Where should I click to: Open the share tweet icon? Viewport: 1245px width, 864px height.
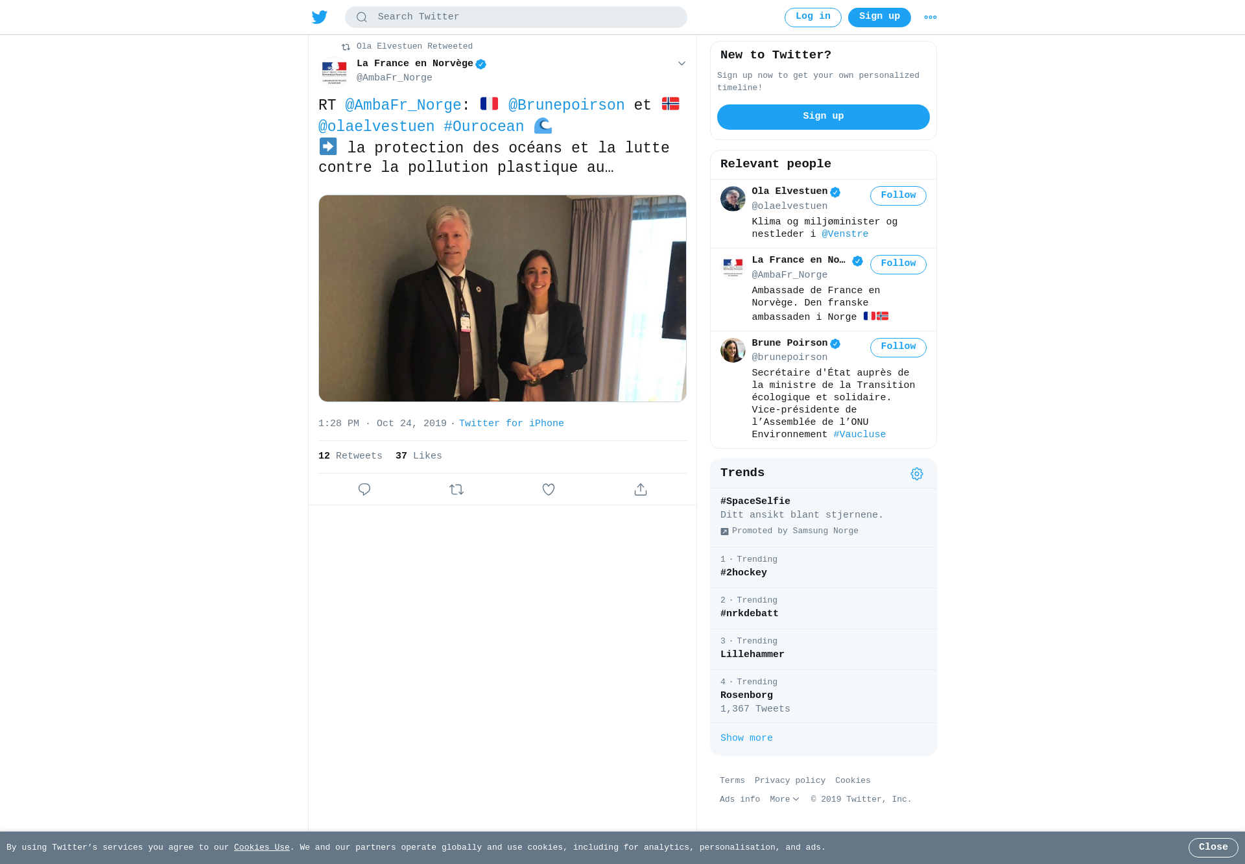coord(641,490)
